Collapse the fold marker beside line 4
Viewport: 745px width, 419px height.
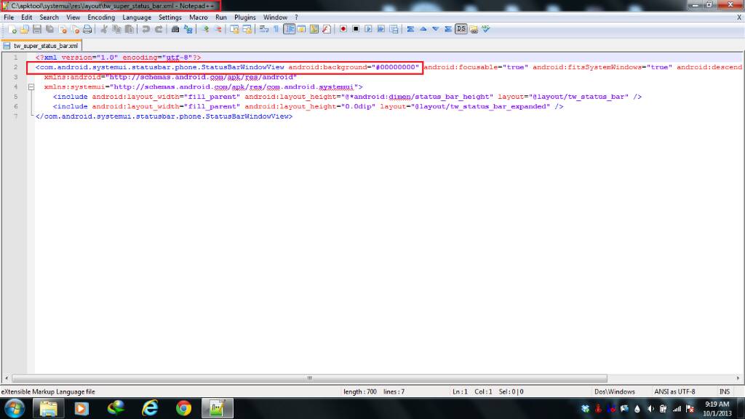click(31, 87)
